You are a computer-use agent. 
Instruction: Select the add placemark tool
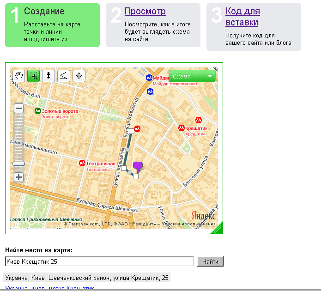(48, 76)
